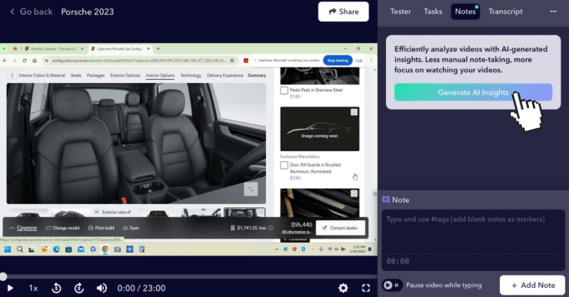Open Microsoft Edge from the taskbar
The image size is (569, 297).
coord(56,249)
